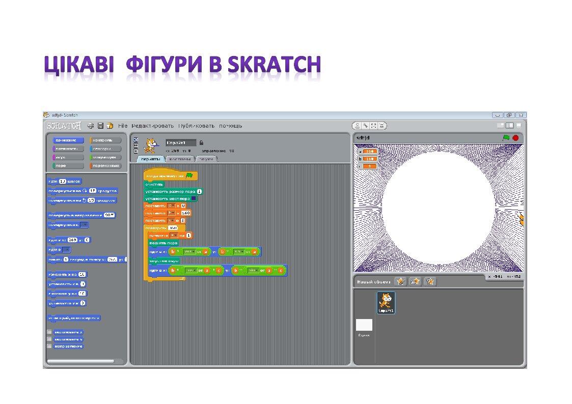This screenshot has height=404, width=572.
Task: Select the scissors delete tool
Action: click(x=366, y=126)
